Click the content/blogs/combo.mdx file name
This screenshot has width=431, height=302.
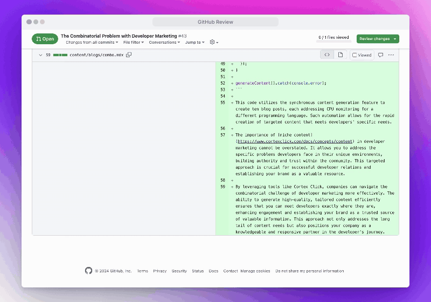click(96, 55)
